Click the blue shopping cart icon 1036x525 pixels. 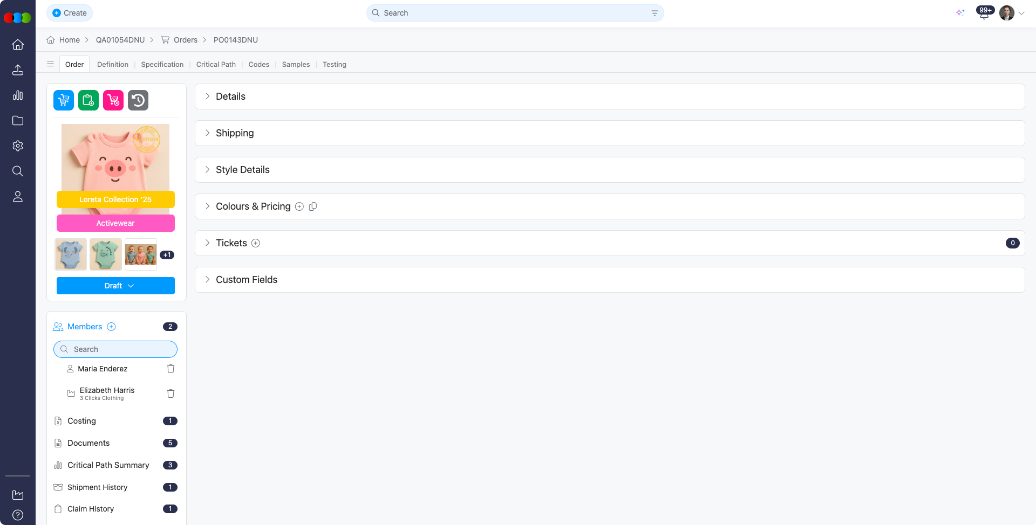[x=64, y=100]
